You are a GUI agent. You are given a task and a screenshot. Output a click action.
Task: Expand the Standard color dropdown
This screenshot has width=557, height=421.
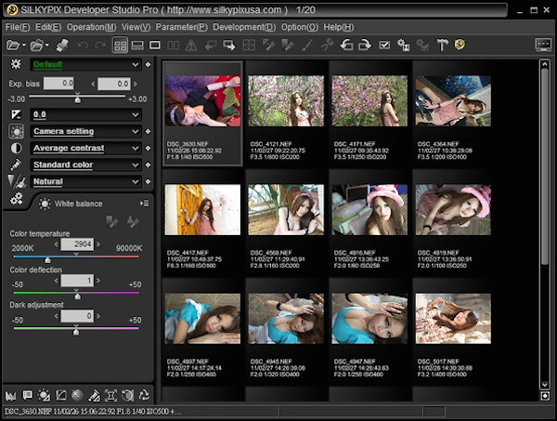pyautogui.click(x=136, y=164)
